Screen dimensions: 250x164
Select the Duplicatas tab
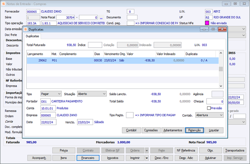pyautogui.click(x=32, y=36)
